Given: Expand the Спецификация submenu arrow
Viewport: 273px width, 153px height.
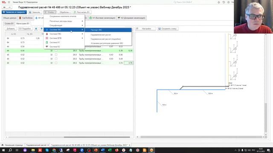Looking at the screenshot, I should click(82, 25).
